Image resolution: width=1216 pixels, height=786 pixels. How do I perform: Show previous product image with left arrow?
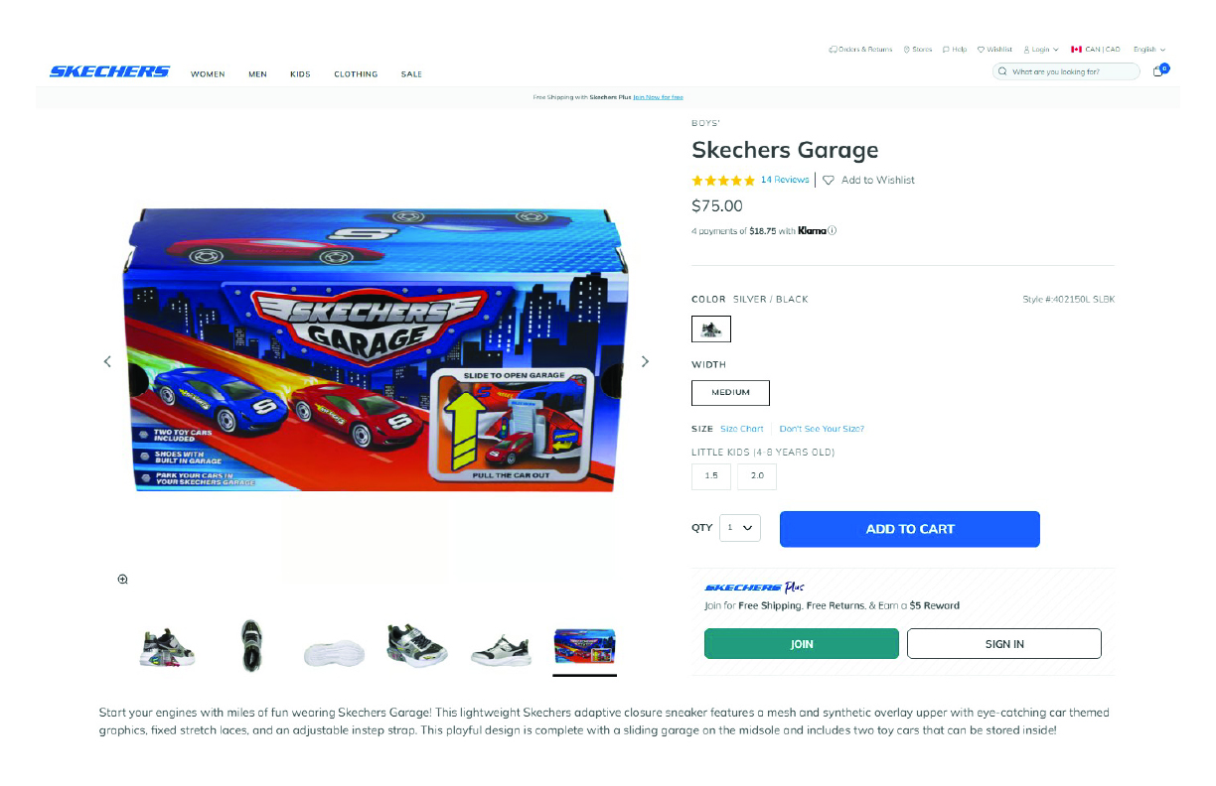pyautogui.click(x=107, y=361)
